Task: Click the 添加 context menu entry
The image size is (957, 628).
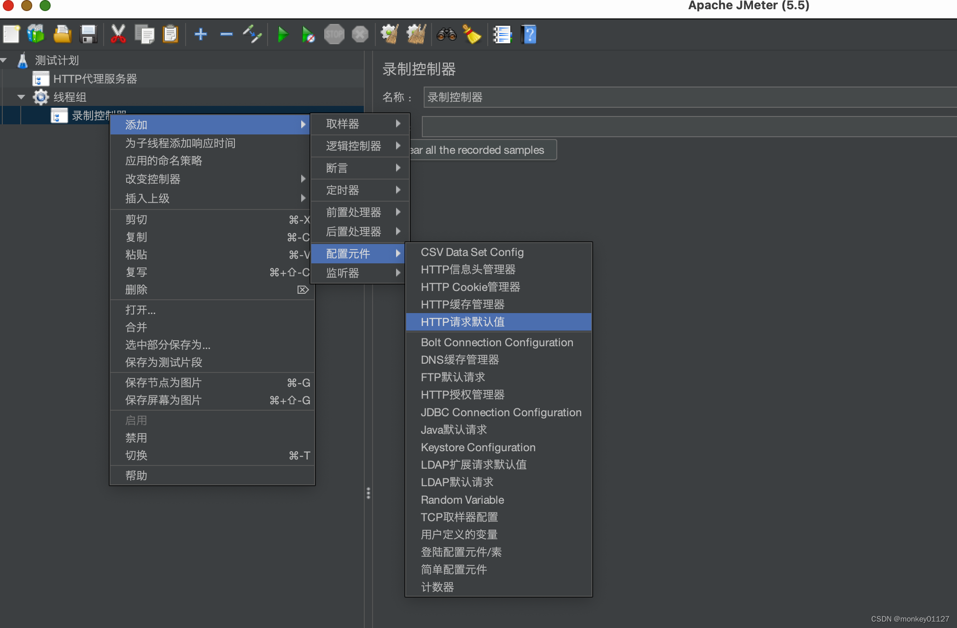Action: click(210, 125)
